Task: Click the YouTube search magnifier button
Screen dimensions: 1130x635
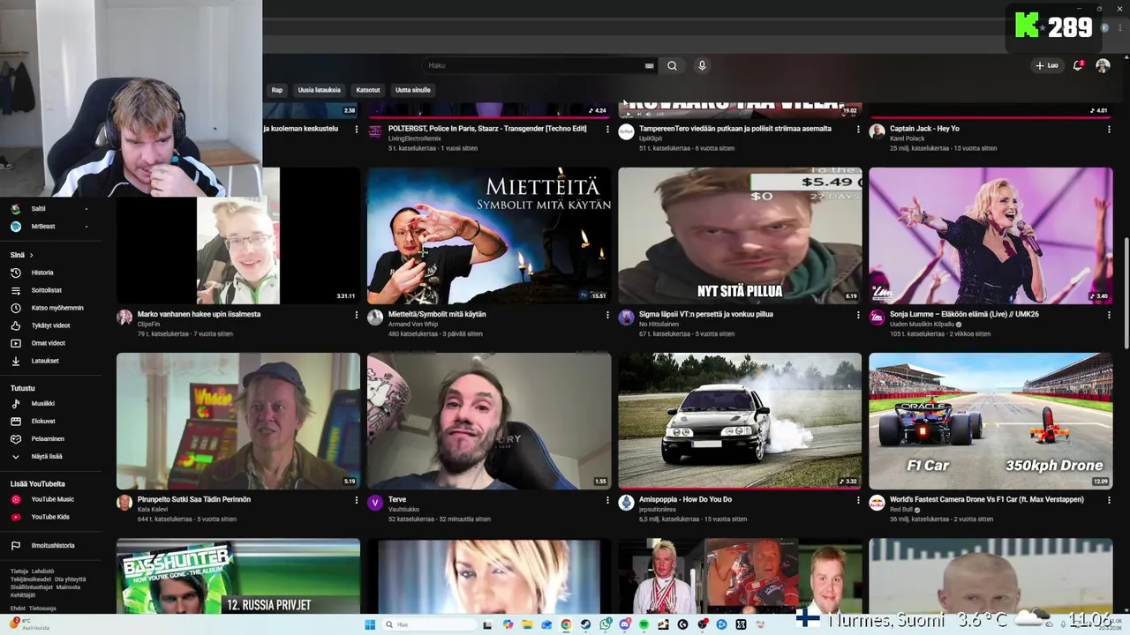Action: [672, 65]
